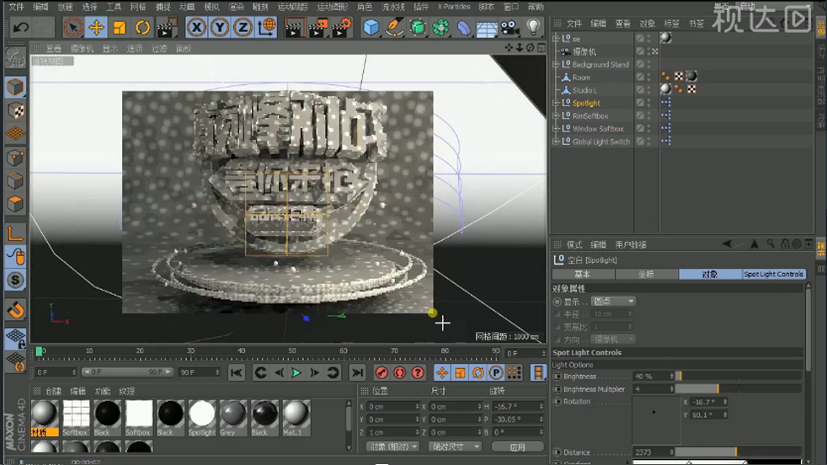
Task: Expand the Spotlight object tree
Action: pyautogui.click(x=555, y=103)
